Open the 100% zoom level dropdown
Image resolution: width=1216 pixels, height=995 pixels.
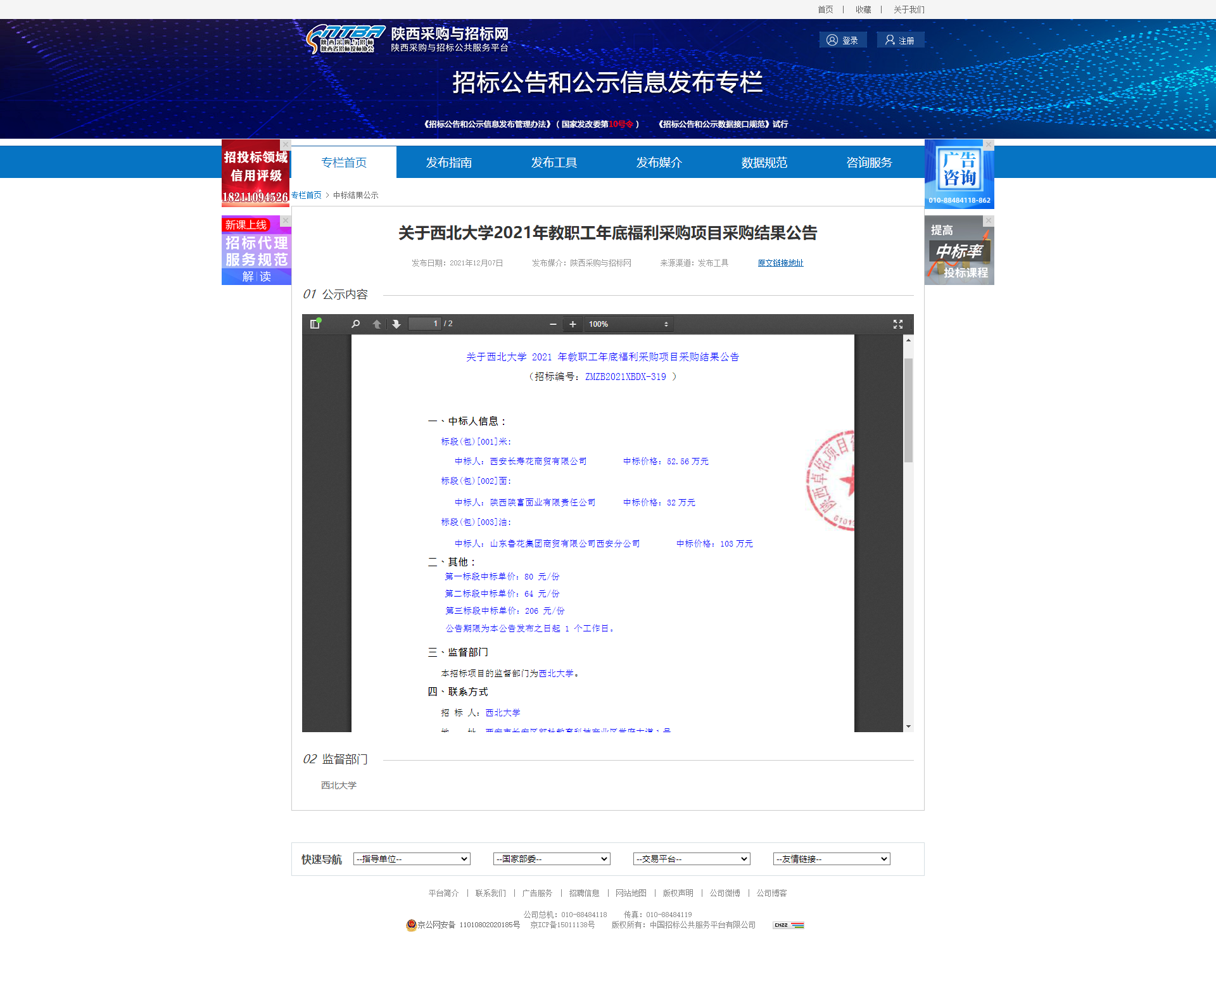[x=628, y=324]
